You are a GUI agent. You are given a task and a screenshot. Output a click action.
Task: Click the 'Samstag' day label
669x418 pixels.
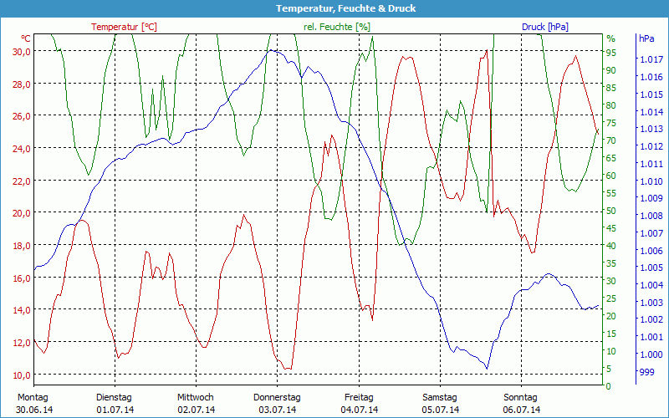point(440,398)
